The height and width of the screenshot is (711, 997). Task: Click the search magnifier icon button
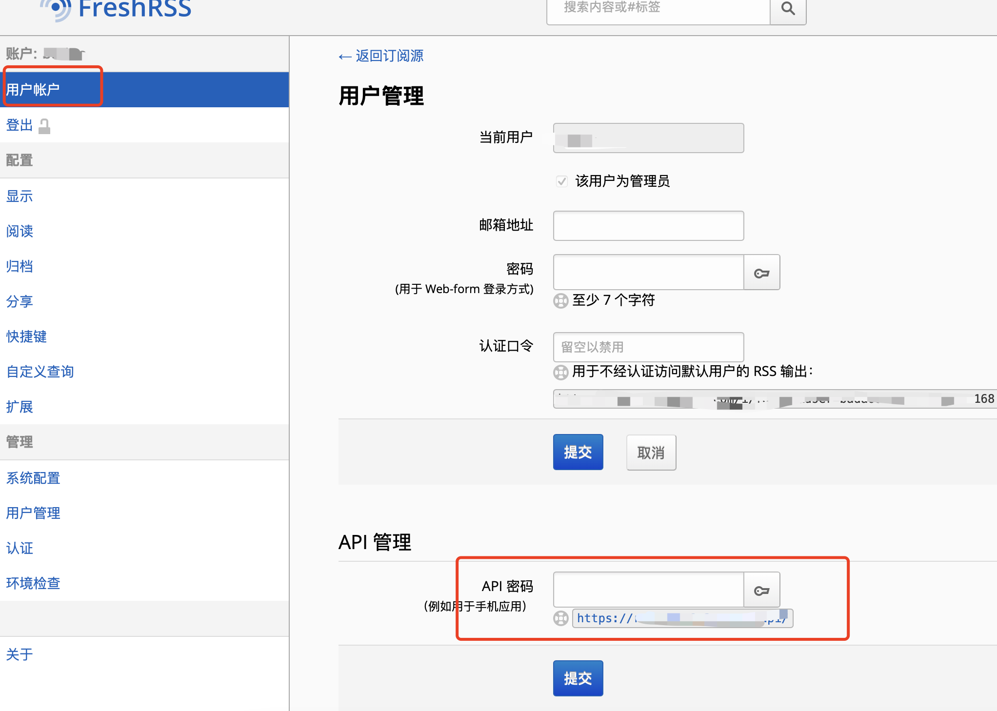pyautogui.click(x=788, y=9)
